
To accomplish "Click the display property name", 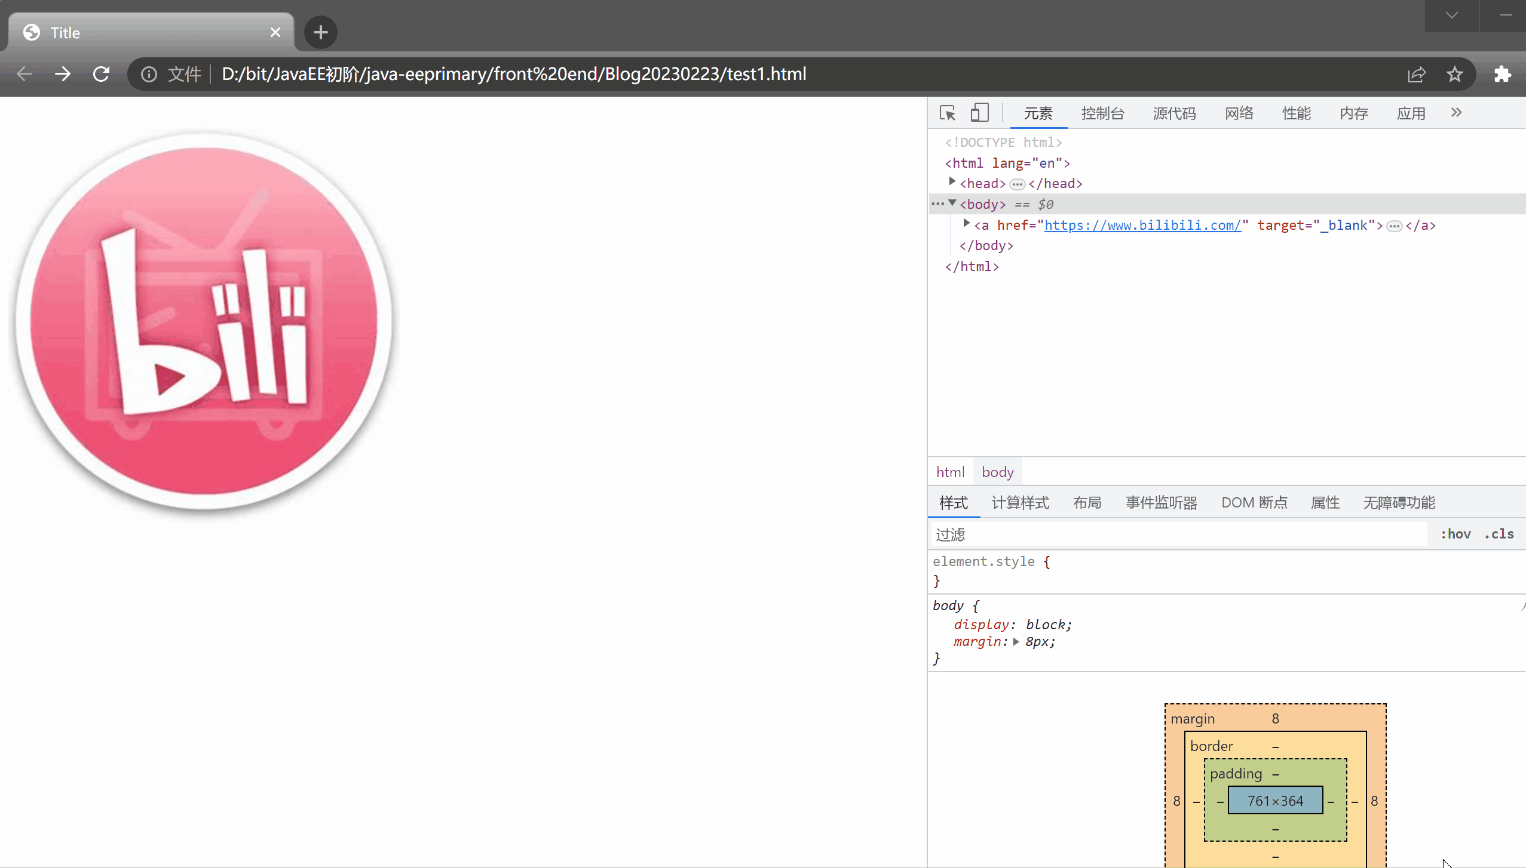I will click(x=981, y=624).
